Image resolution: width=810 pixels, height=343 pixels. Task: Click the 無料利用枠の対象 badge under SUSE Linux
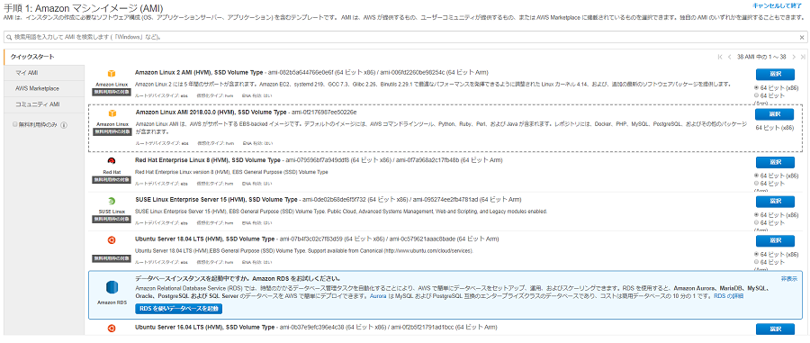tap(112, 219)
